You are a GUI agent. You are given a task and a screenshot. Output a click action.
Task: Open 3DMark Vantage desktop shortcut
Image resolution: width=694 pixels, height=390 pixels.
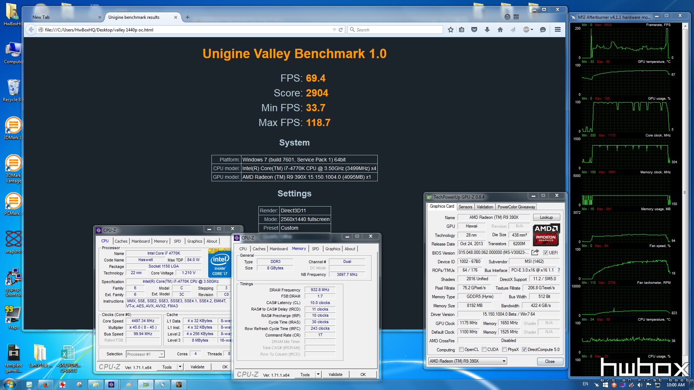point(13,169)
